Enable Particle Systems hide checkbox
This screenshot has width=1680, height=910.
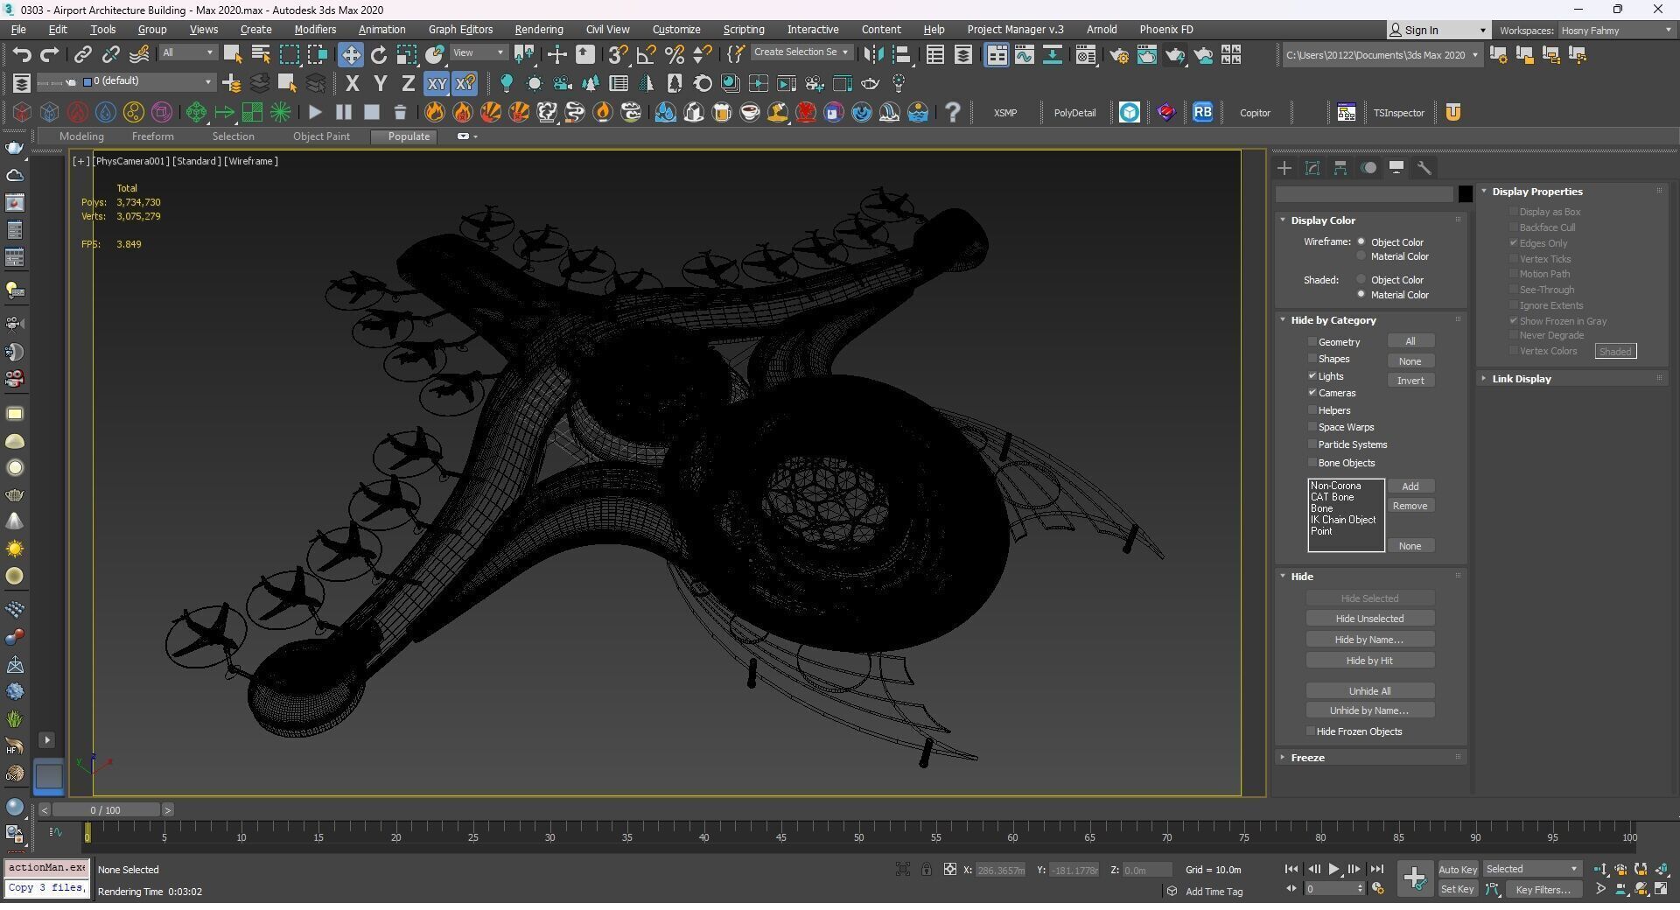click(x=1312, y=444)
